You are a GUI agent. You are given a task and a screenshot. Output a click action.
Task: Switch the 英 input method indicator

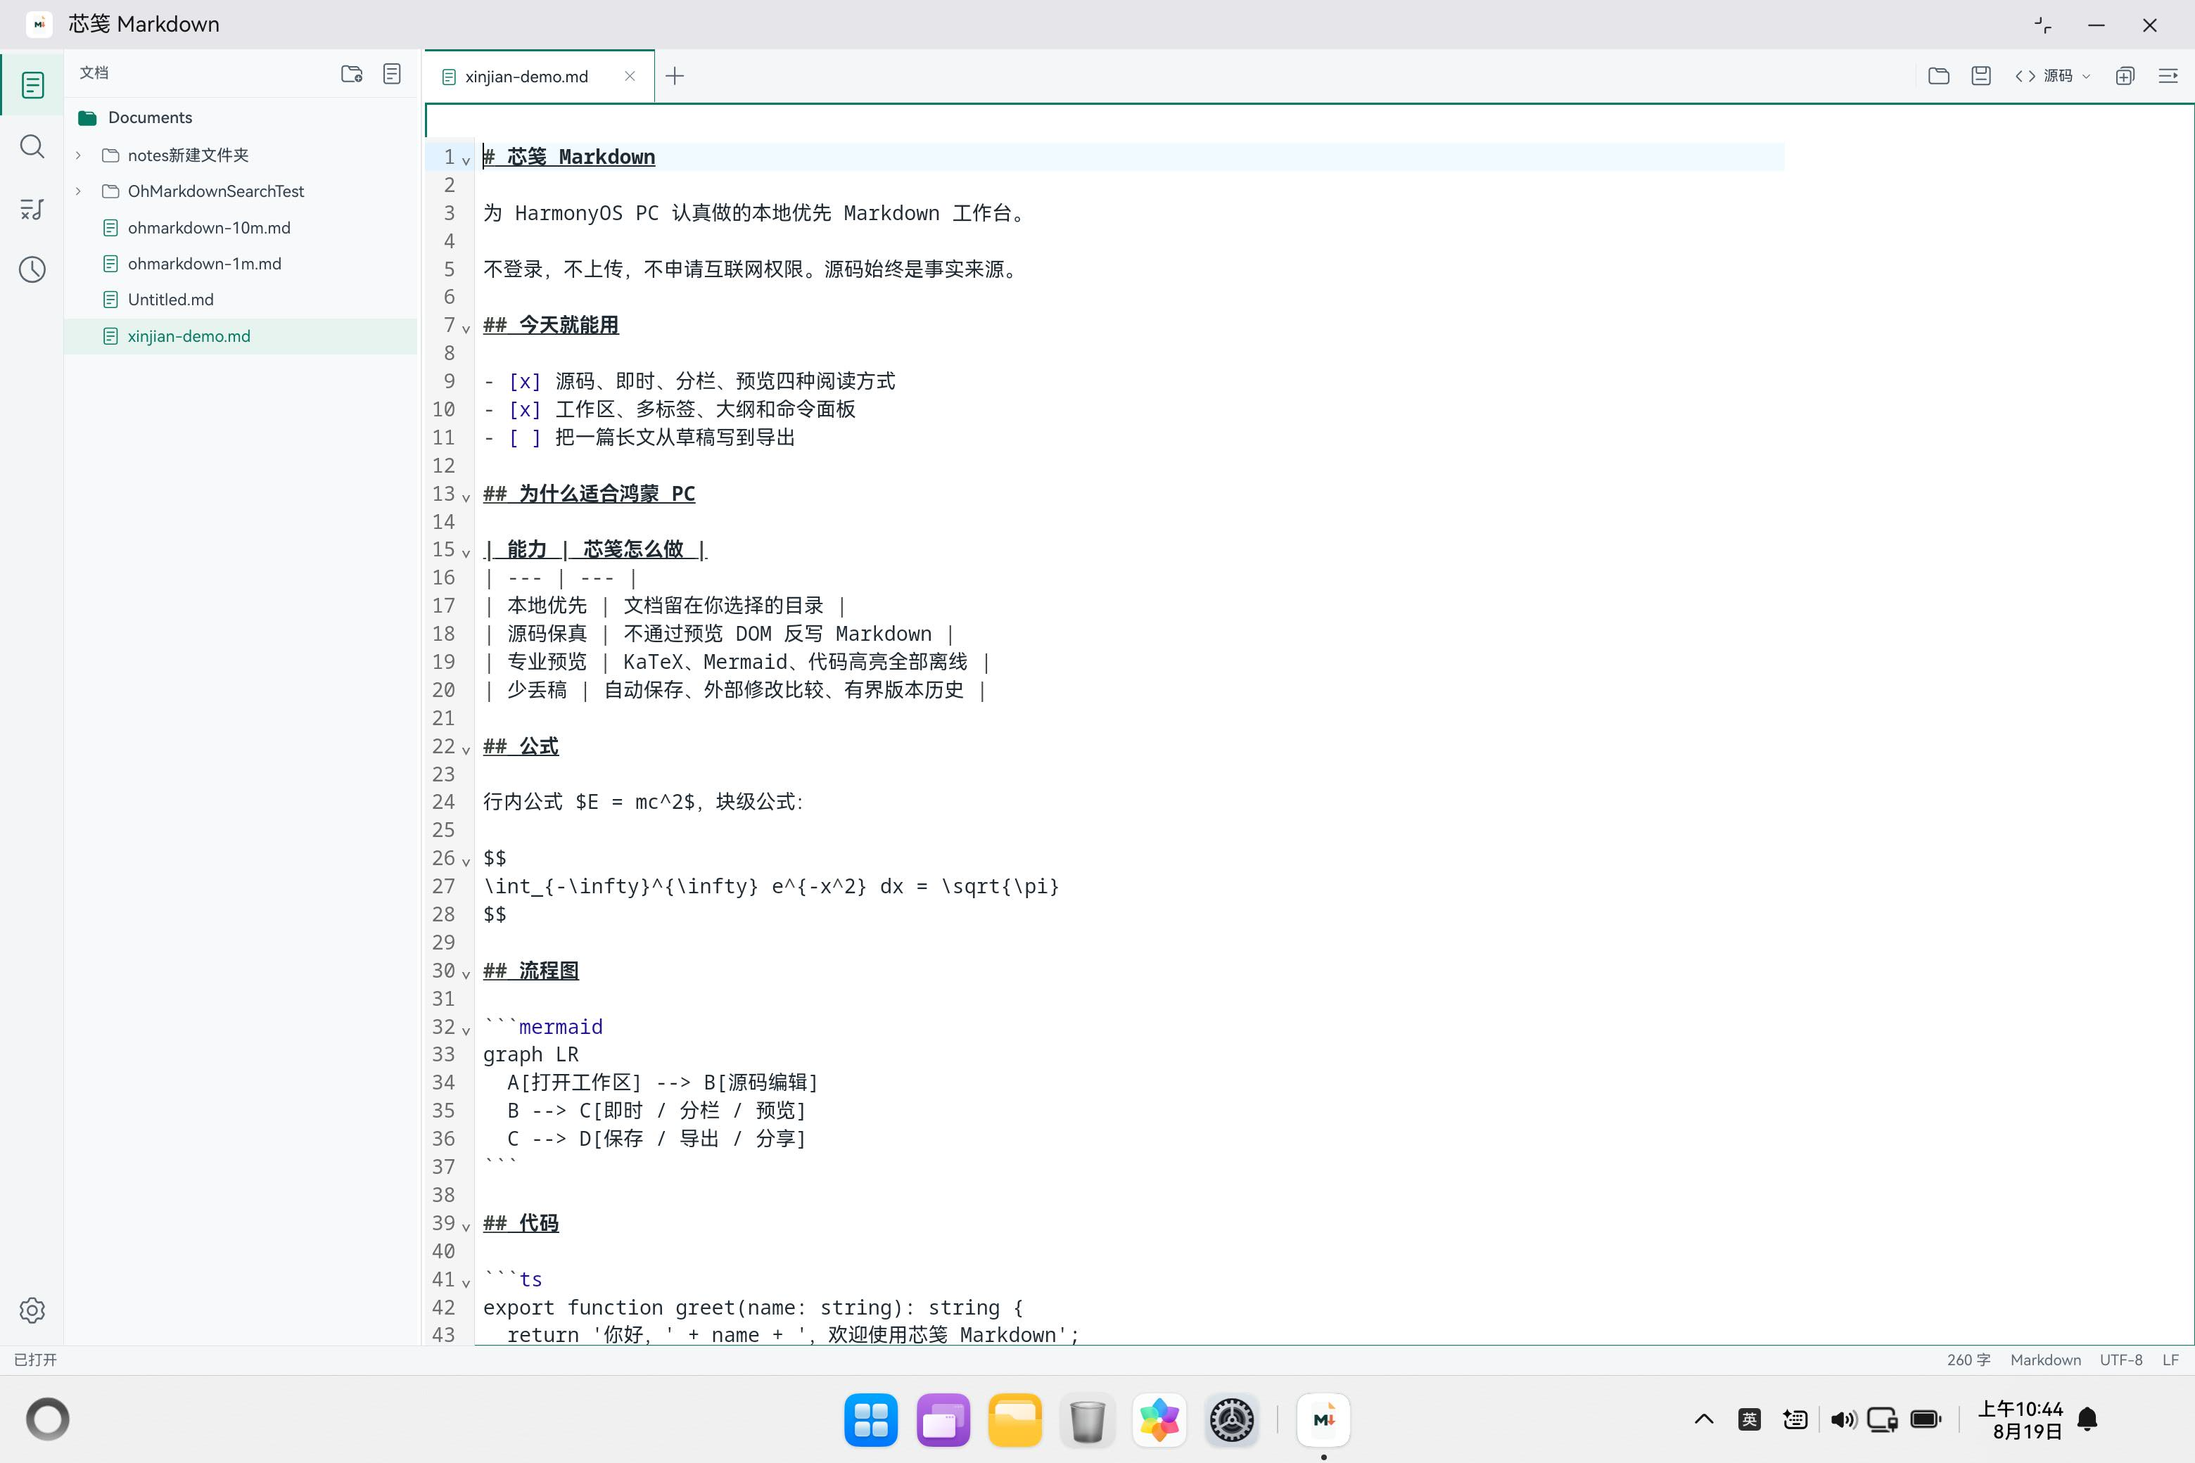click(1750, 1419)
